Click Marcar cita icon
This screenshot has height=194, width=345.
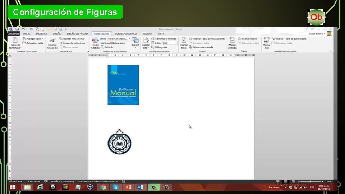click(x=266, y=43)
